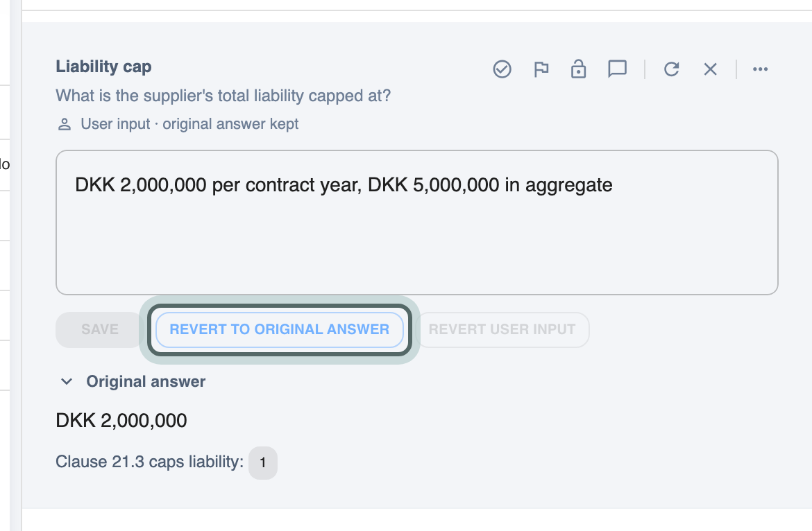Click the Original answer section heading

[x=146, y=381]
